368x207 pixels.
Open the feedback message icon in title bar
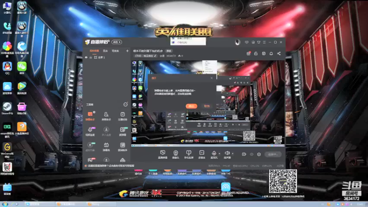(247, 42)
